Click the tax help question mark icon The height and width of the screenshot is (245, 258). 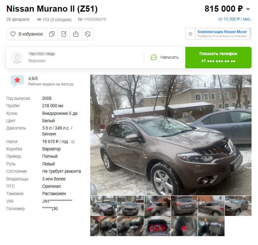point(73,141)
